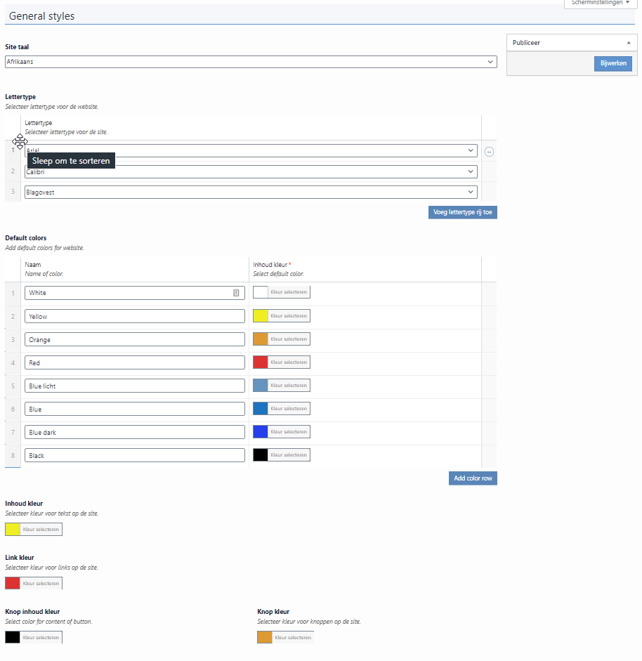Select color for the Blue dark row

tap(281, 432)
